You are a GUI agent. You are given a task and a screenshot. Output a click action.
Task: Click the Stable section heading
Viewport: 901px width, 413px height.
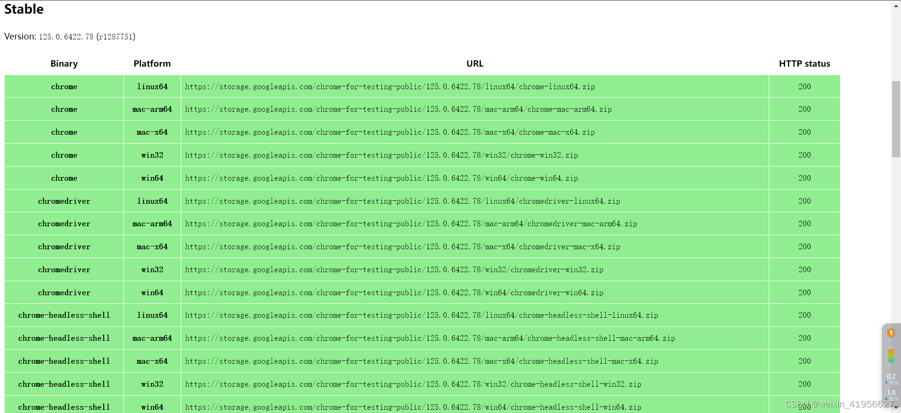(x=24, y=9)
